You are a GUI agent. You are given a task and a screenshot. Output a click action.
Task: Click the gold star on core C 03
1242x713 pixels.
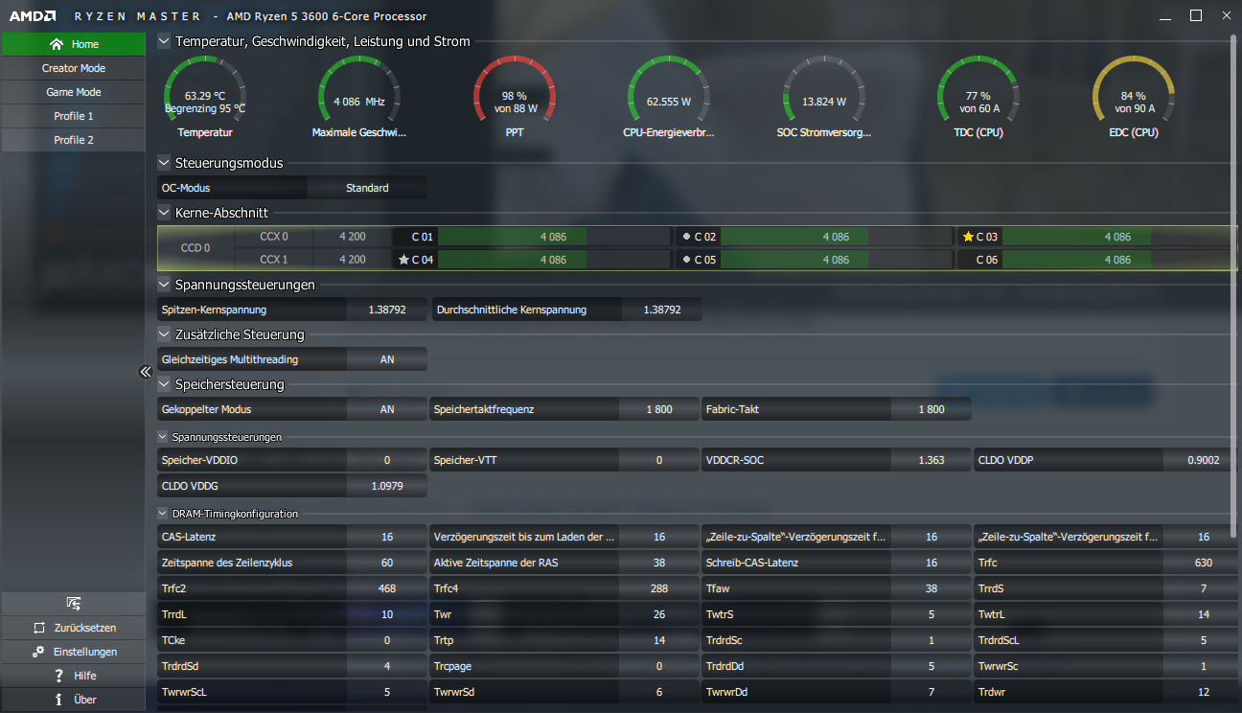(969, 236)
